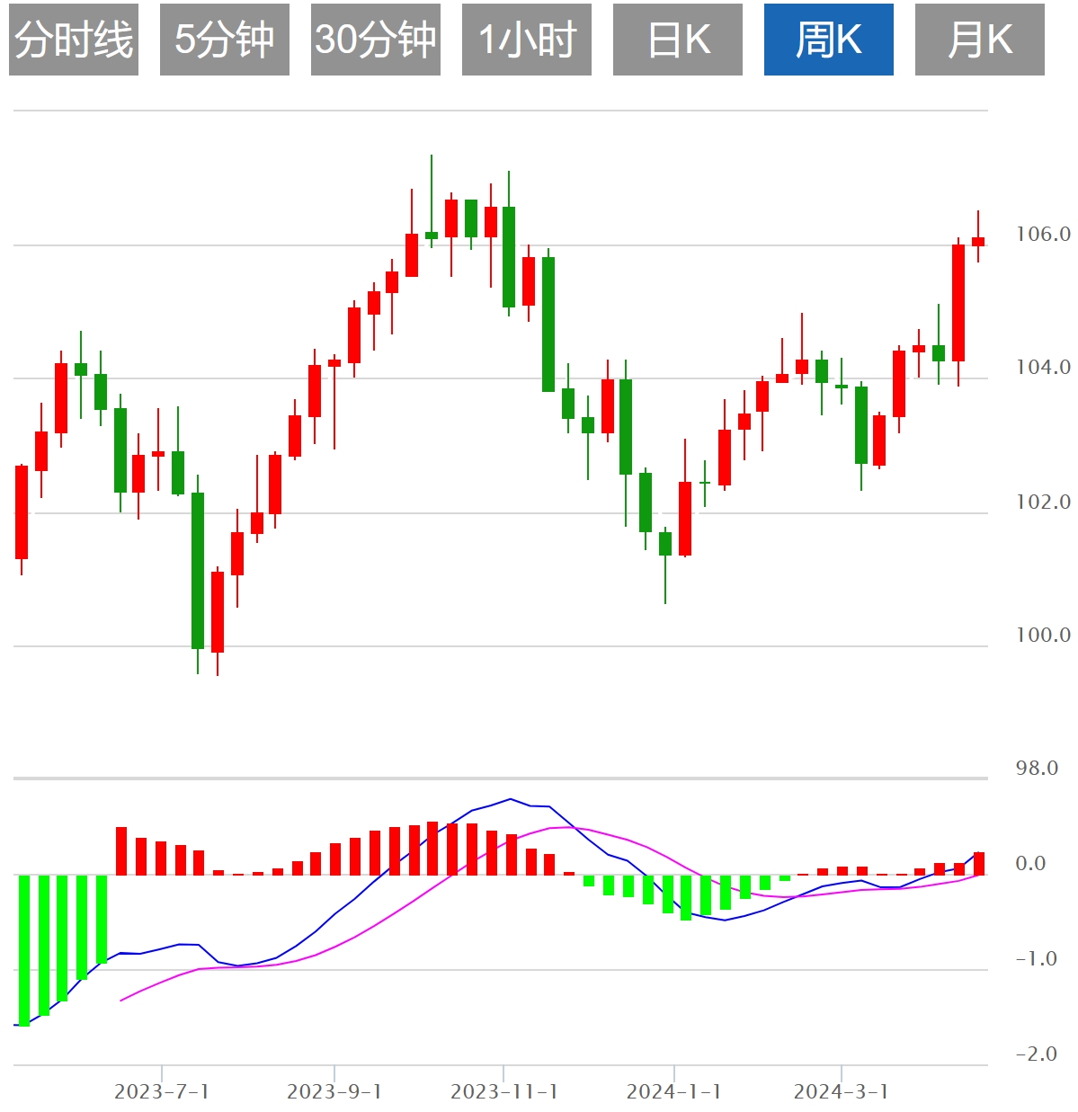The width and height of the screenshot is (1078, 1112).
Task: Switch to the 分时线 tab
Action: click(x=74, y=40)
